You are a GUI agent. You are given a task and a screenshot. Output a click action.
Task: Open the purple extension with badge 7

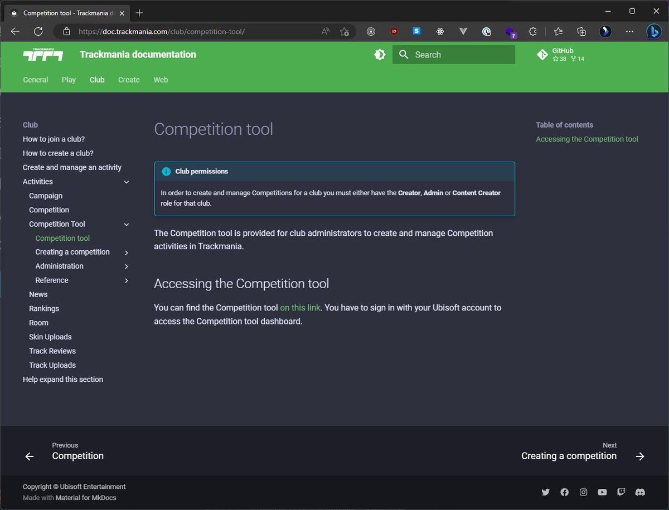click(510, 32)
